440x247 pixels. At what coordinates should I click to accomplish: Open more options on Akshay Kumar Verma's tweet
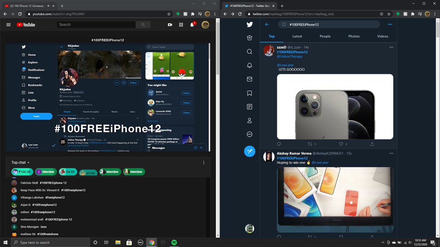coord(392,153)
